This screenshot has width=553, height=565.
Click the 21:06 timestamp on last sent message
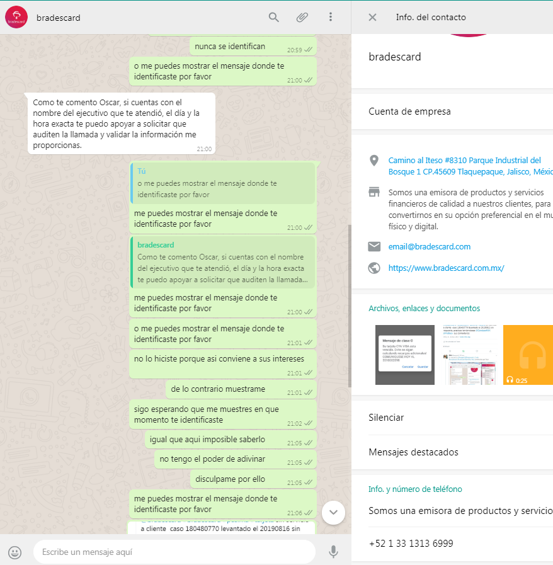[x=294, y=513]
